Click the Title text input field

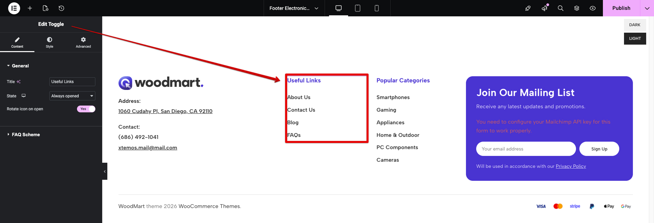point(72,82)
